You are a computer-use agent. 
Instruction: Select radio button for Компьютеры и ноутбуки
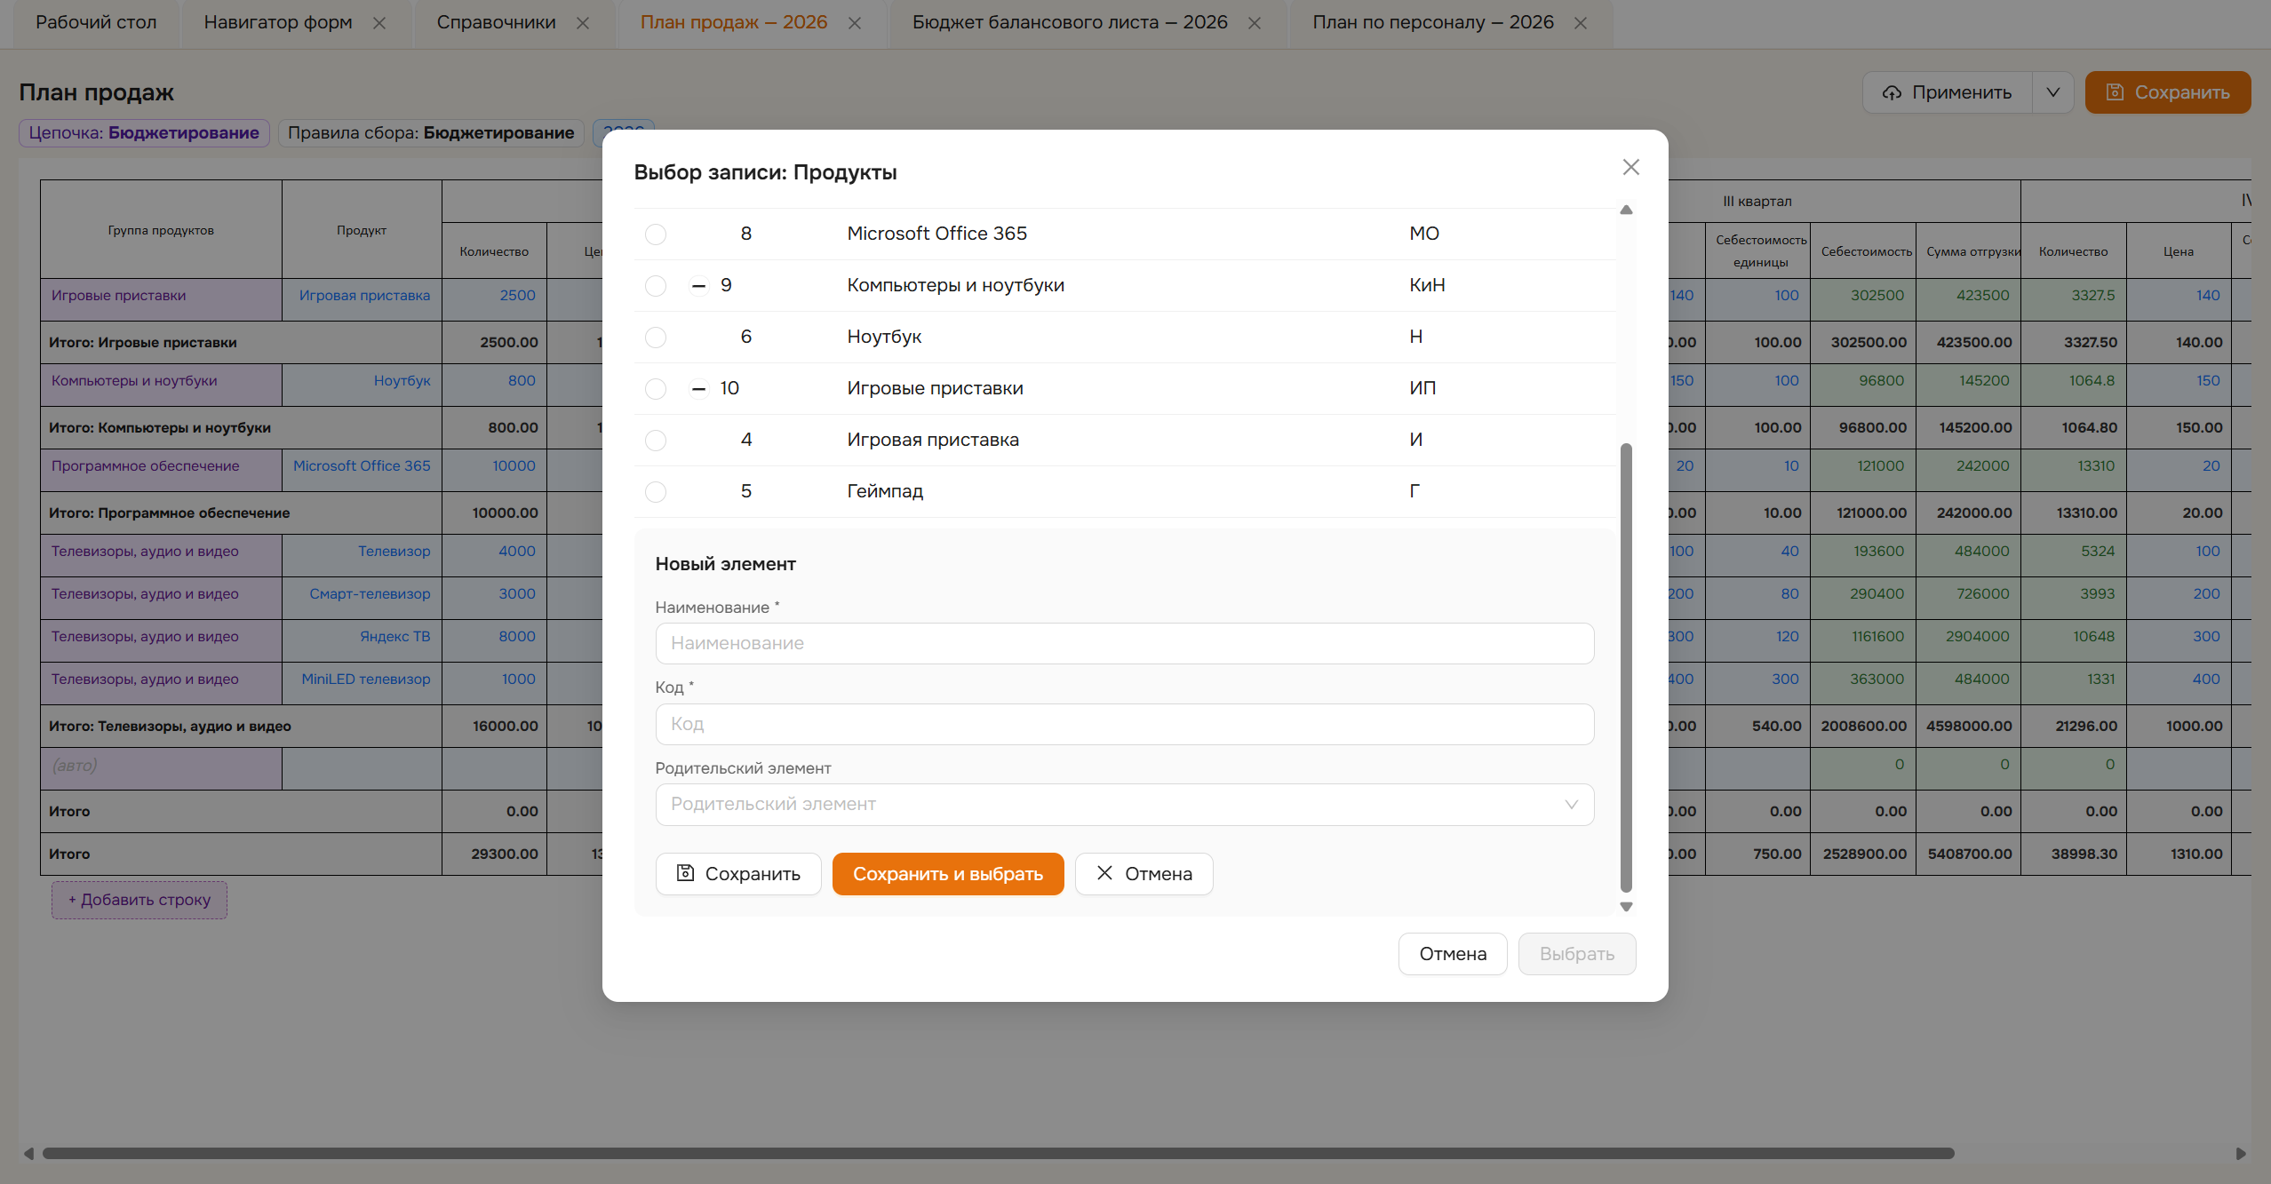656,286
